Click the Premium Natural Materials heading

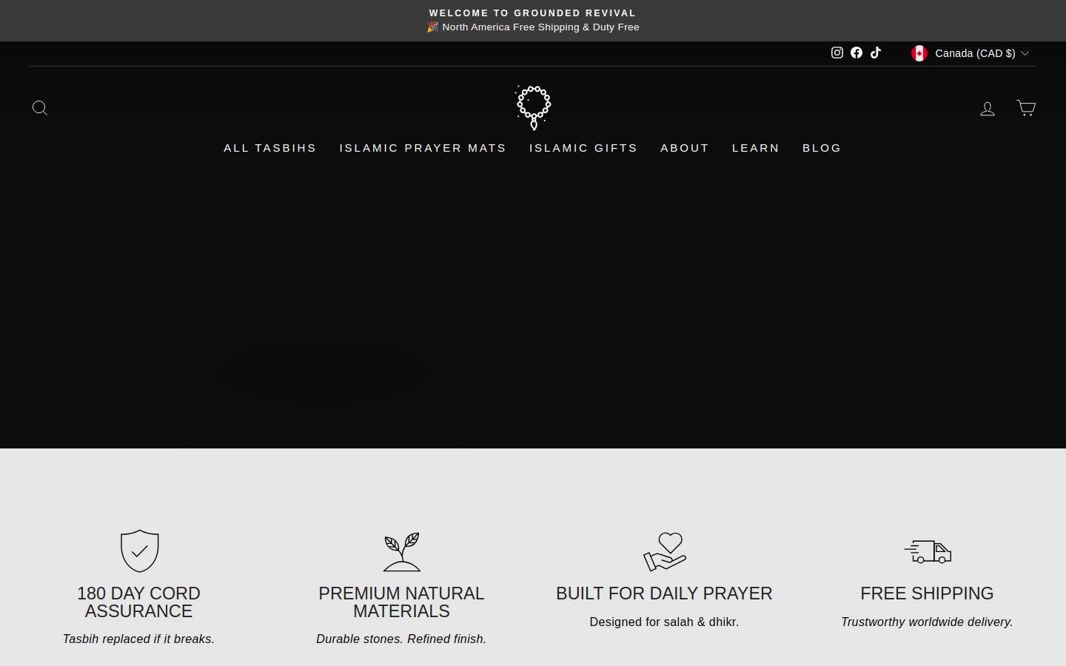point(401,602)
